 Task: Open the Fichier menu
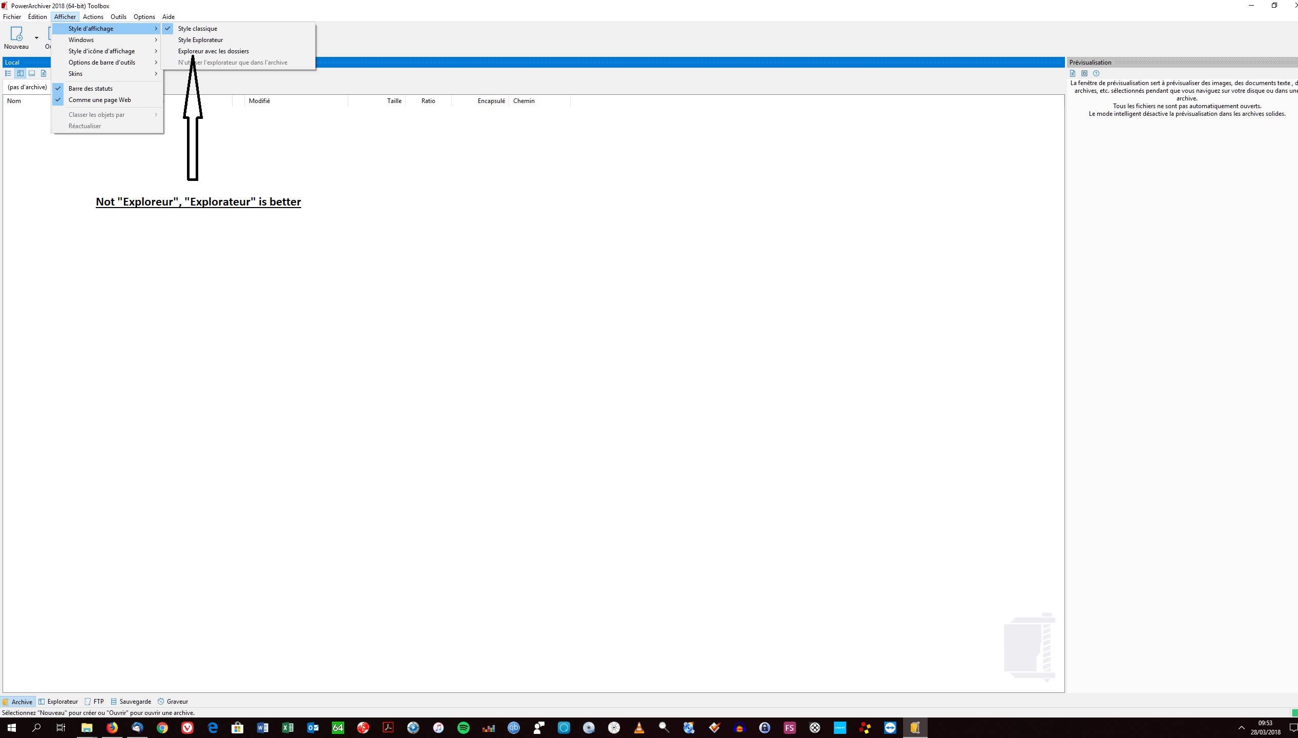(x=12, y=17)
